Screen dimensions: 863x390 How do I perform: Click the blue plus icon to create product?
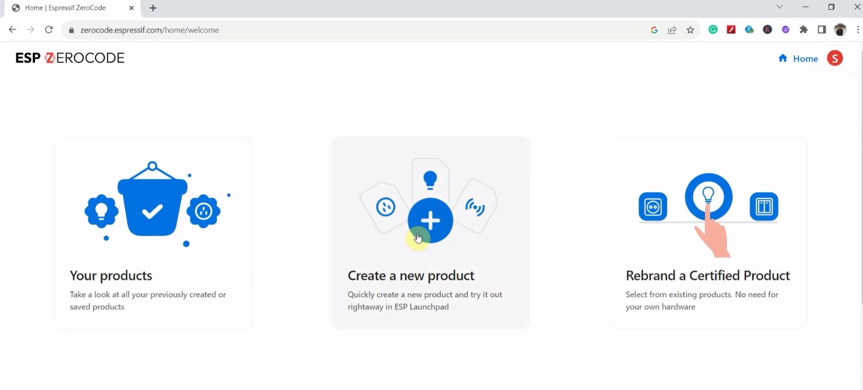pyautogui.click(x=430, y=220)
